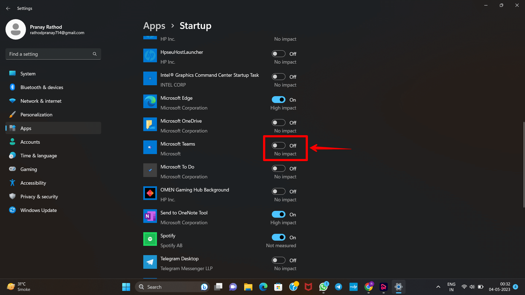
Task: Enable OMEN Gaming Hub Background startup switch
Action: [x=278, y=191]
